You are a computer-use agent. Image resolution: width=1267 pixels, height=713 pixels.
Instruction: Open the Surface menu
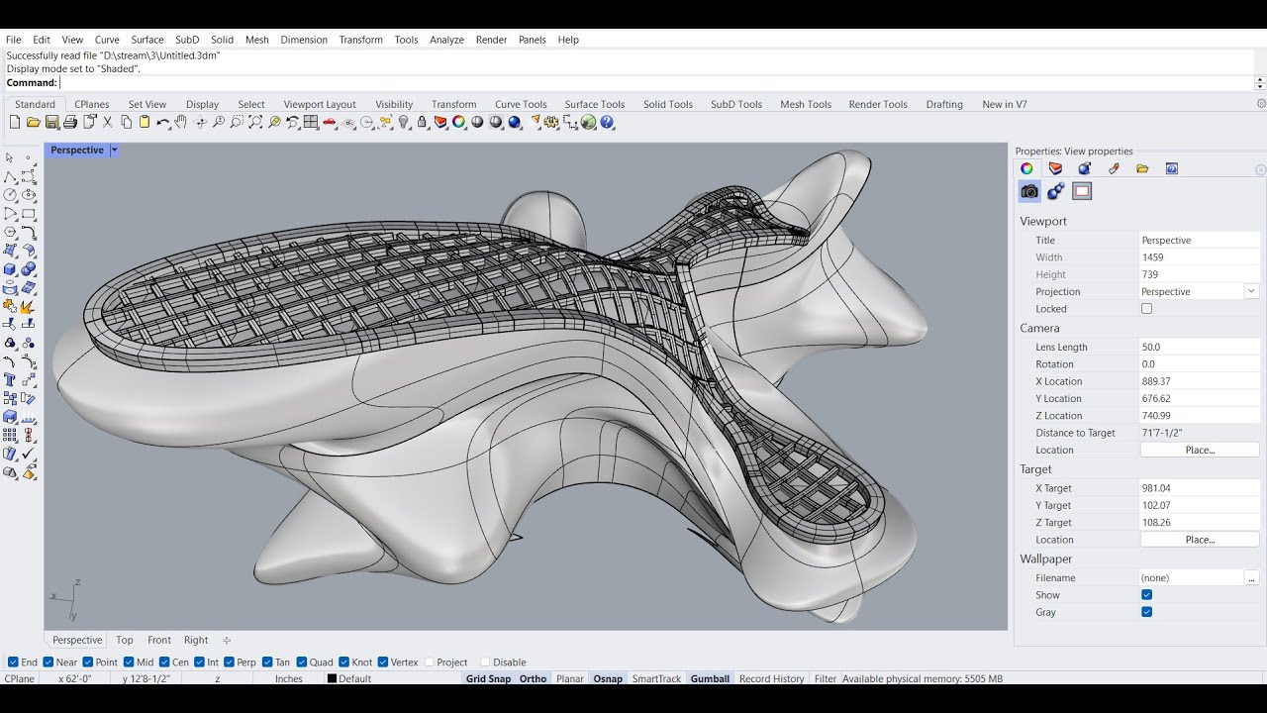147,40
